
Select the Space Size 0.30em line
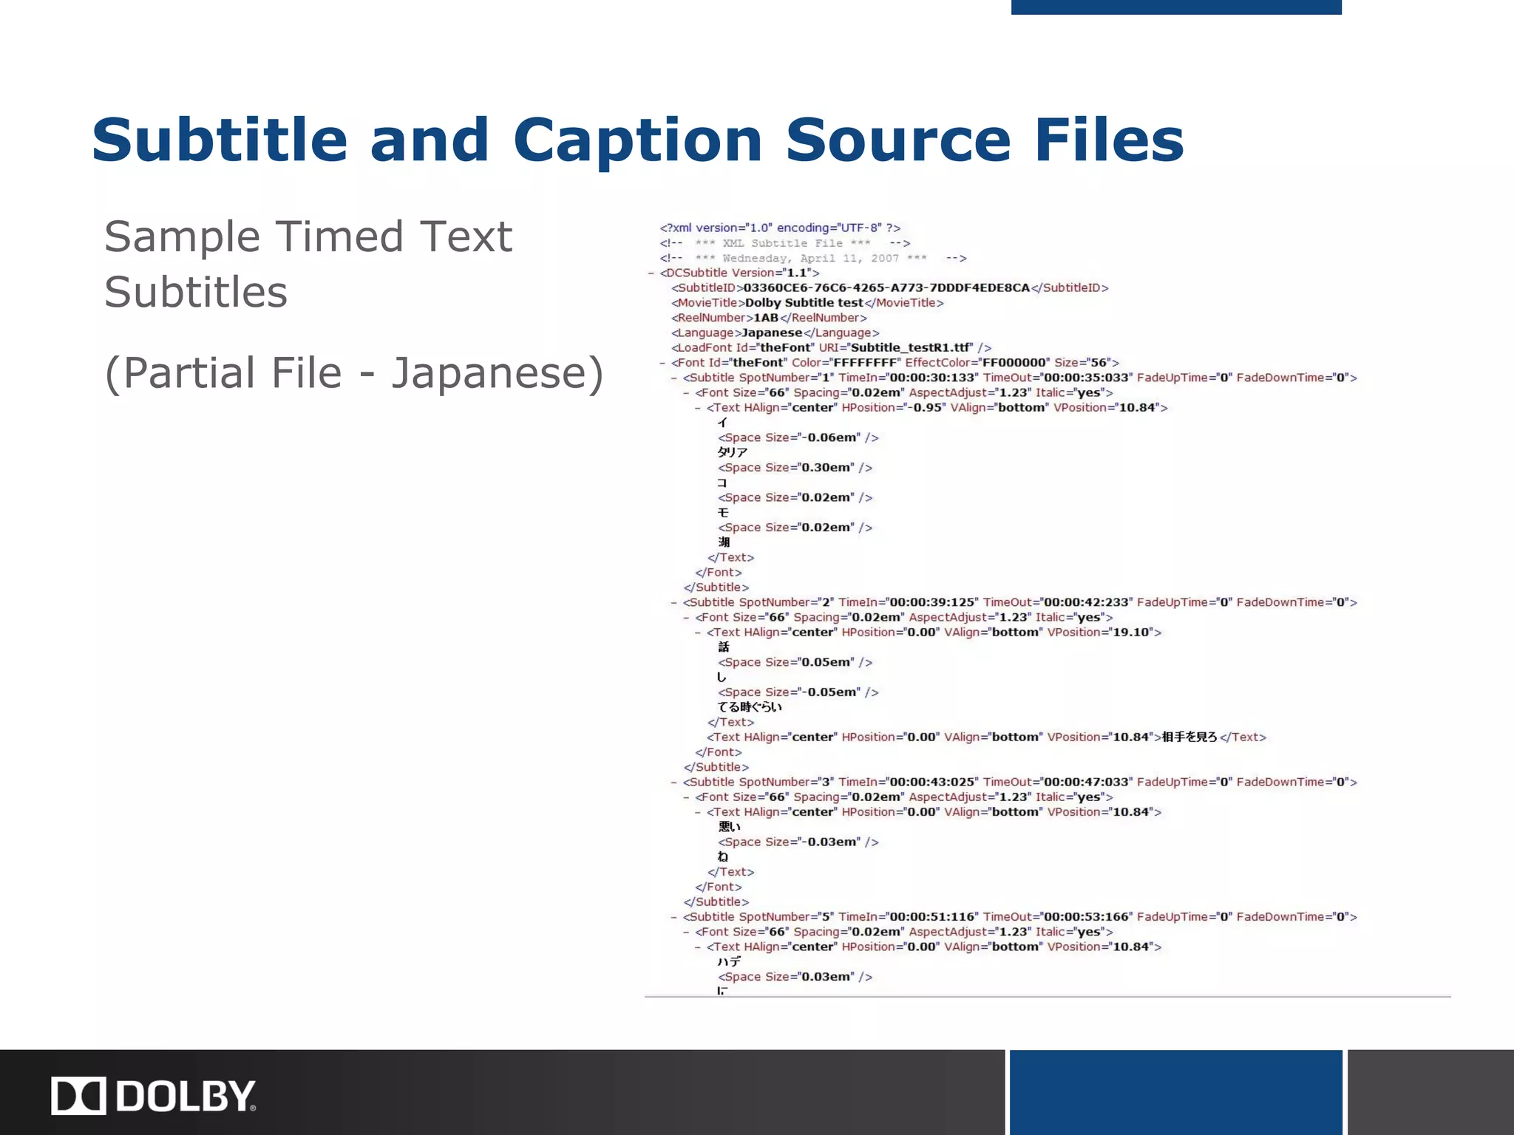[795, 468]
